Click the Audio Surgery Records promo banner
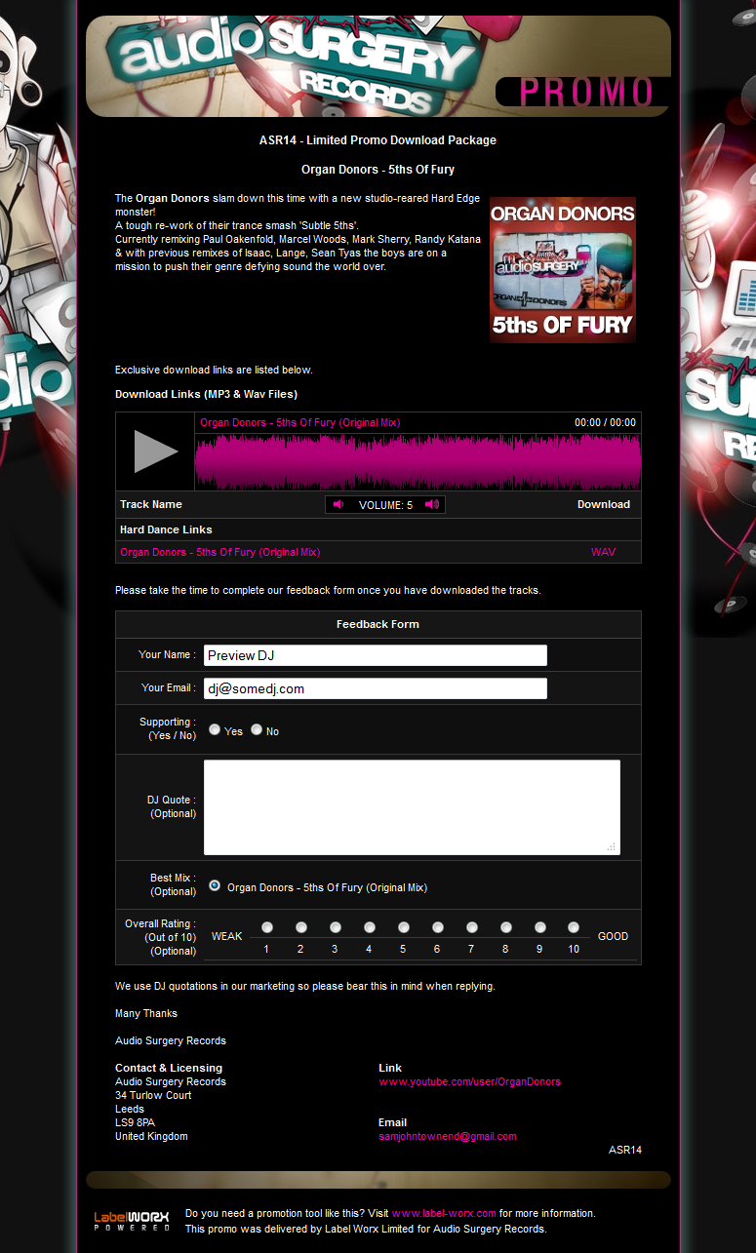The image size is (756, 1253). point(378,66)
